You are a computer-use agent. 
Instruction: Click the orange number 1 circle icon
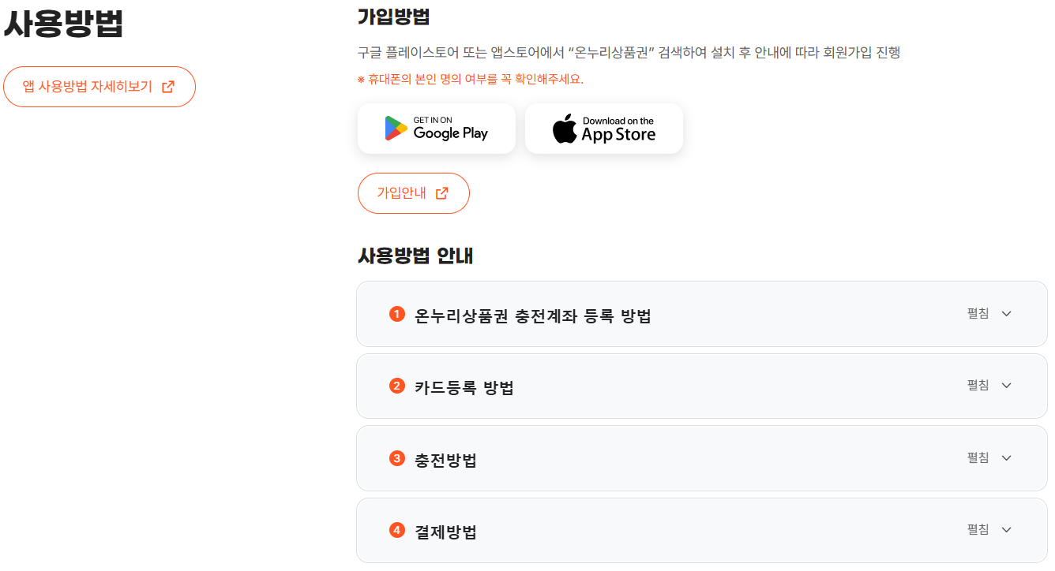tap(396, 313)
